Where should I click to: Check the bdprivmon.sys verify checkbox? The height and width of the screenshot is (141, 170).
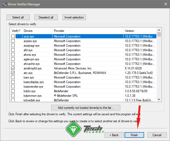(13, 96)
